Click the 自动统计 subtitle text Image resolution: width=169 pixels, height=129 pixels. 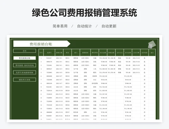click(x=84, y=26)
